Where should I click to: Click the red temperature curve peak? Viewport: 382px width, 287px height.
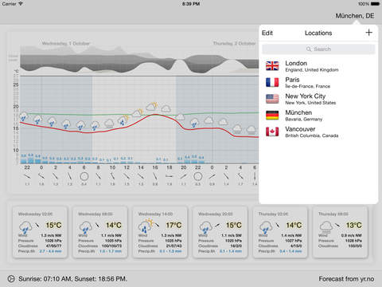pyautogui.click(x=155, y=115)
